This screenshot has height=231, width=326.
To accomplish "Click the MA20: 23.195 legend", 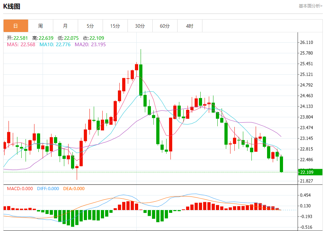I will point(90,44).
